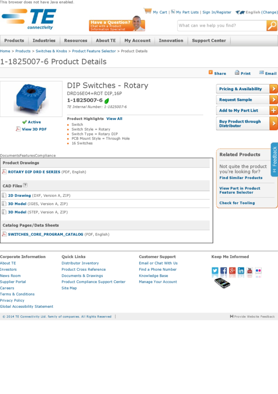Screen dimensions: 278x394
Task: Click the TE Connectivity logo
Action: click(x=29, y=19)
